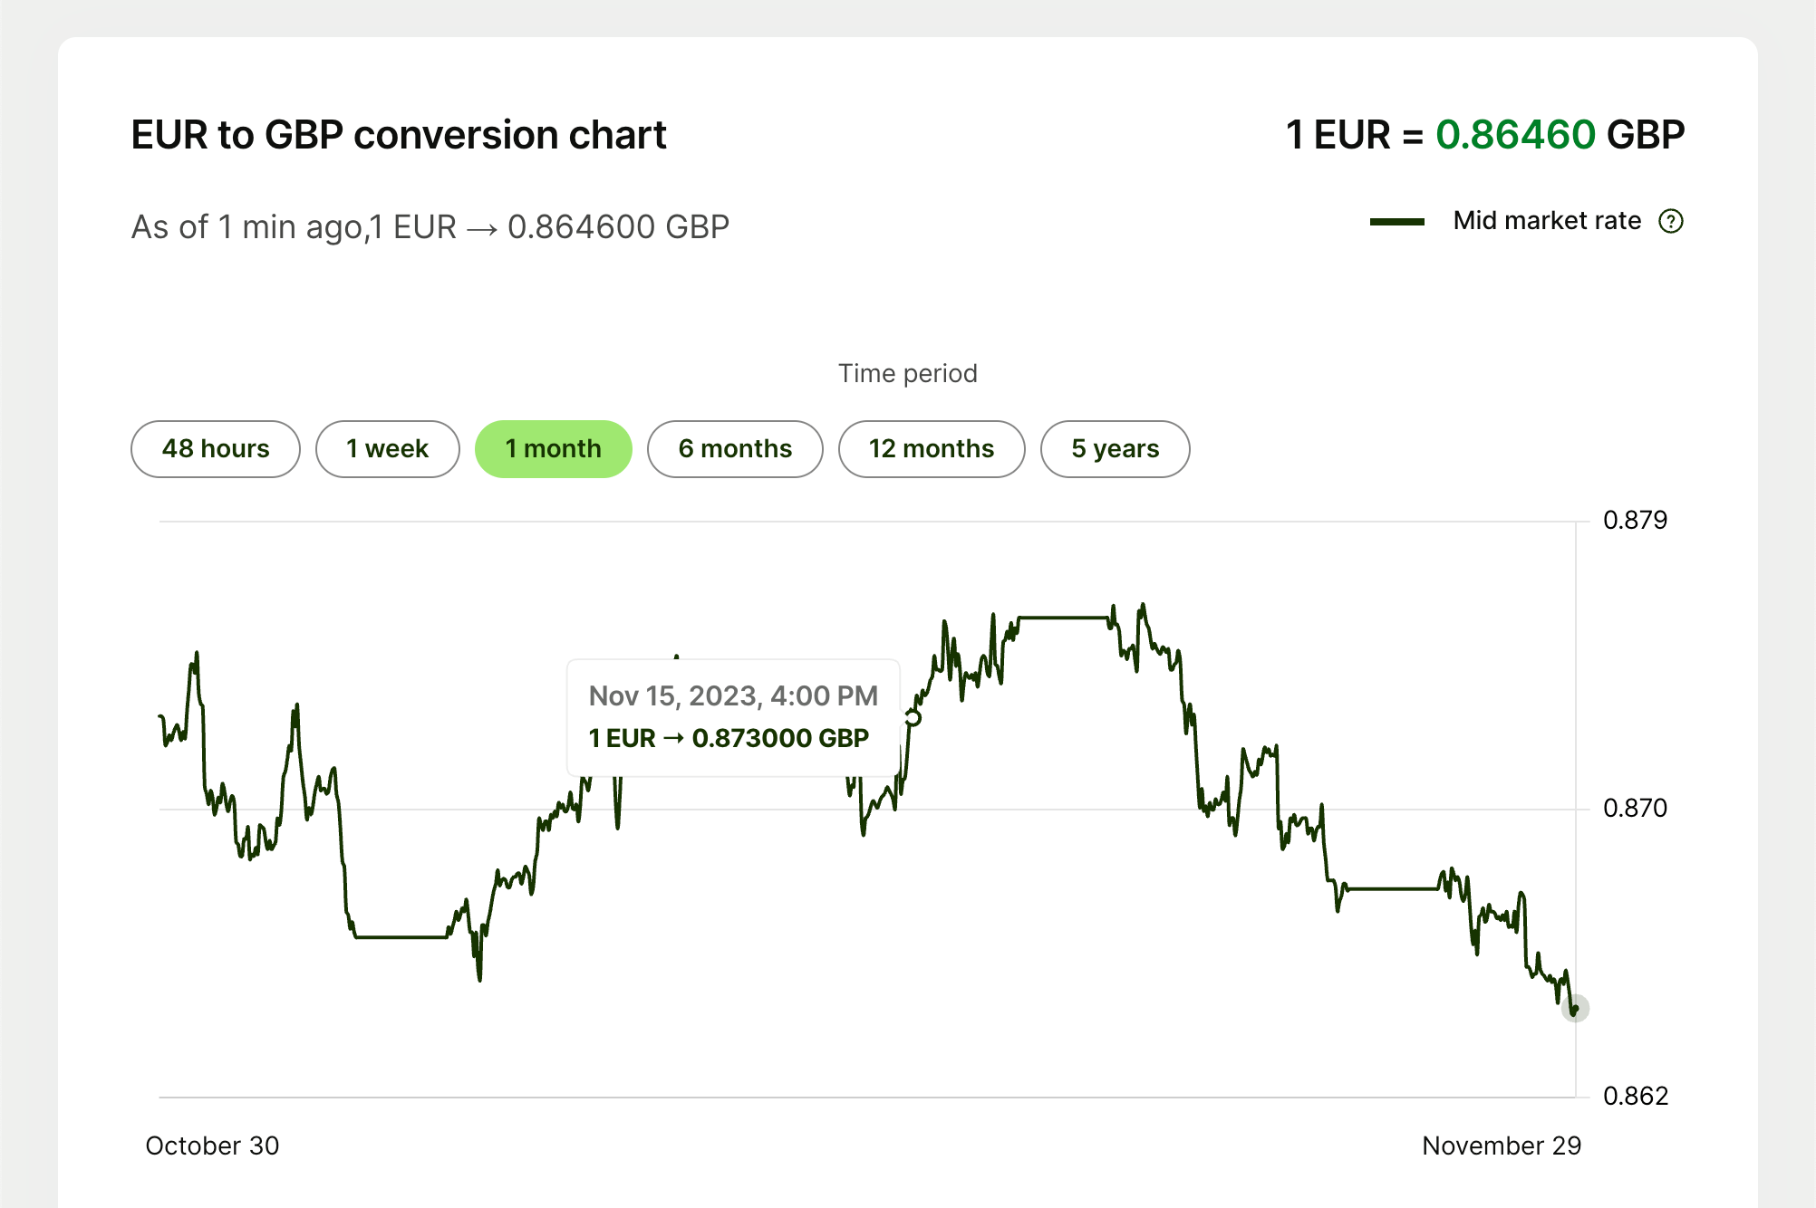Confirm the active 1 month period

(553, 448)
